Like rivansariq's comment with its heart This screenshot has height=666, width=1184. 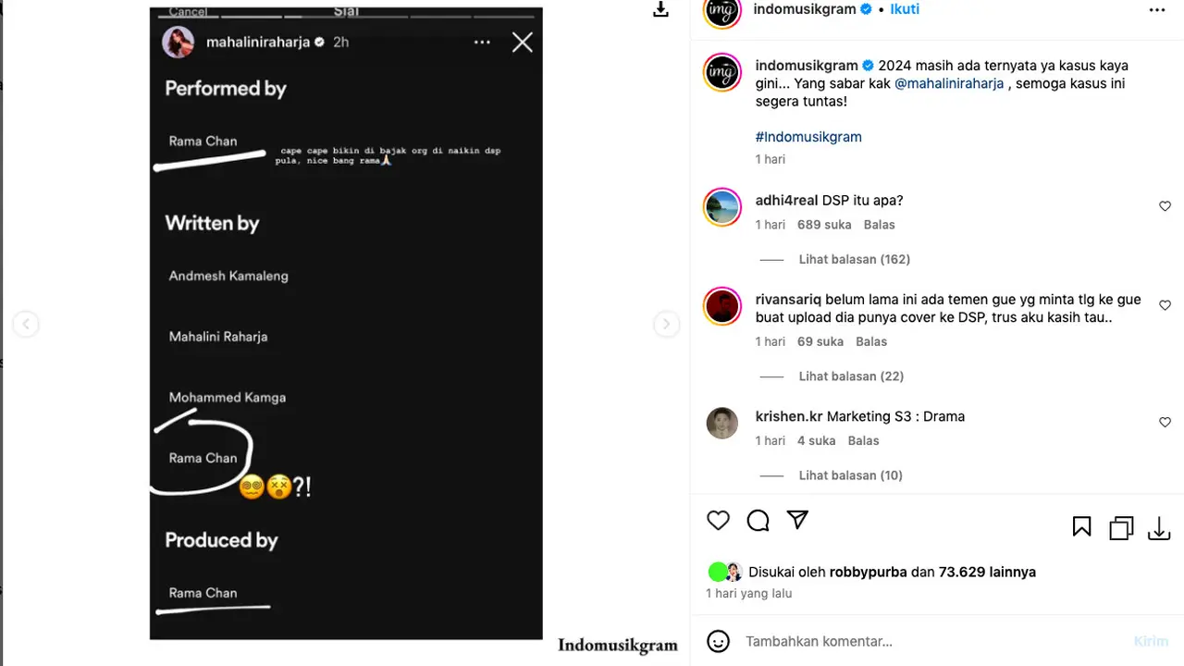[1165, 305]
